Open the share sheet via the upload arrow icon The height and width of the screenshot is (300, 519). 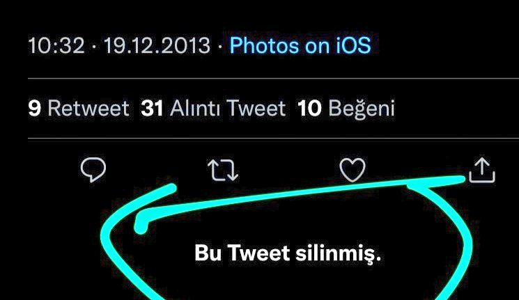coord(482,170)
